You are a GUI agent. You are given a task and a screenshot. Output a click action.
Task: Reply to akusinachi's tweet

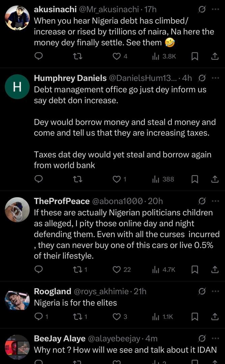[39, 56]
